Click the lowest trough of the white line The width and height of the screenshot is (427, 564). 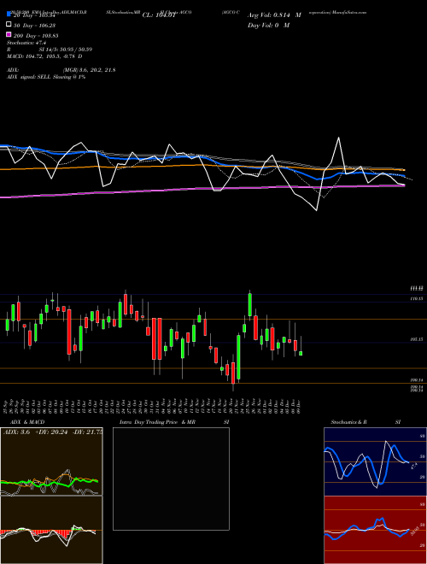(x=317, y=209)
